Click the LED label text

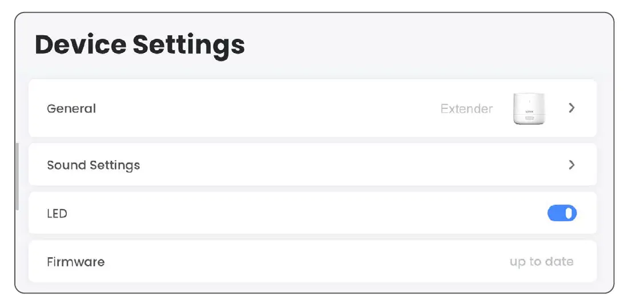(x=57, y=214)
